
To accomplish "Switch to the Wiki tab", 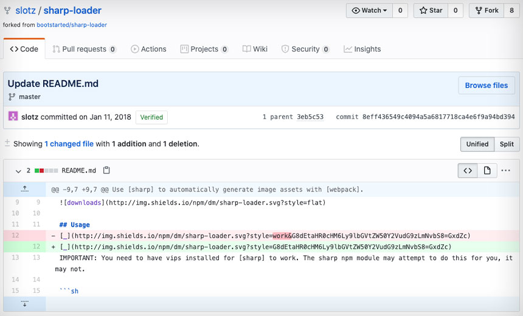I will tap(255, 49).
